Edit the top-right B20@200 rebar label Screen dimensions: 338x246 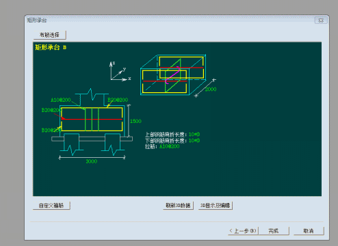pyautogui.click(x=118, y=100)
